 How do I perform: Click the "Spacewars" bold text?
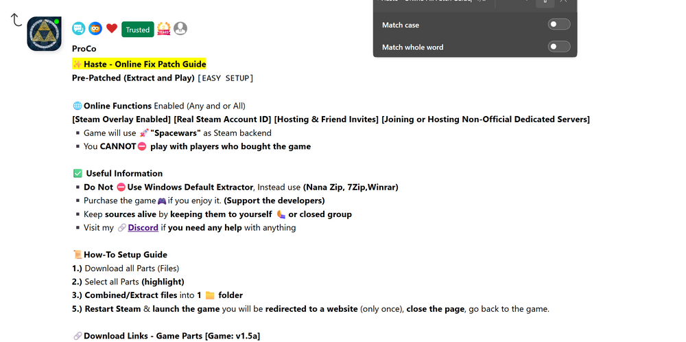point(176,133)
